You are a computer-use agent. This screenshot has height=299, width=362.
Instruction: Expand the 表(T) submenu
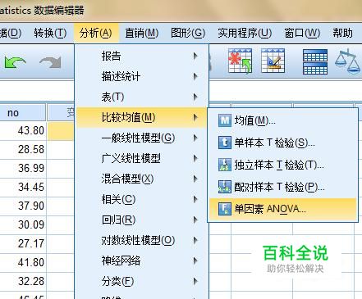(141, 97)
